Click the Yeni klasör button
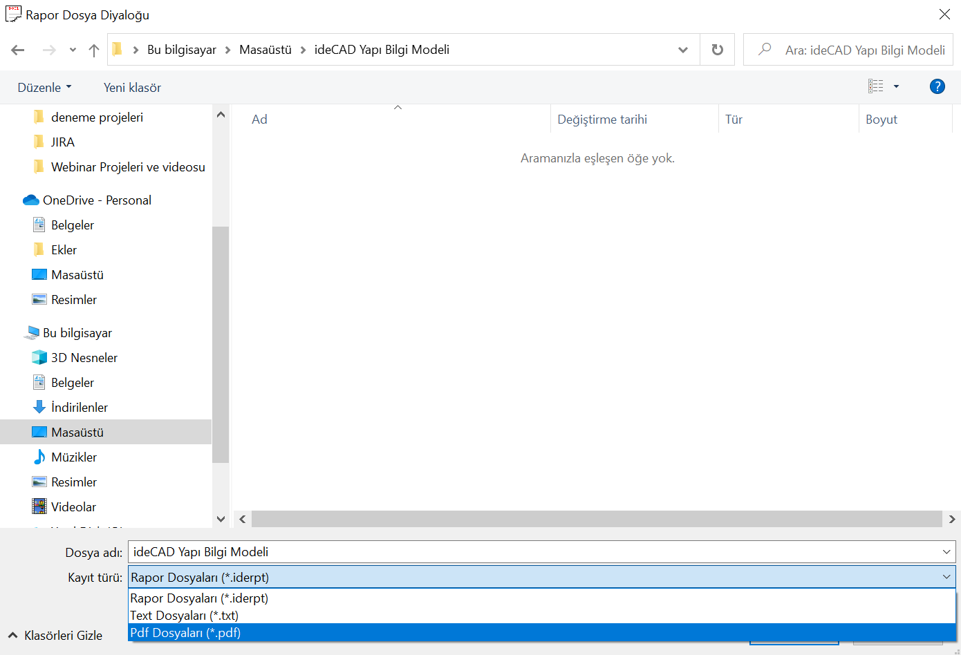This screenshot has height=655, width=961. click(132, 88)
